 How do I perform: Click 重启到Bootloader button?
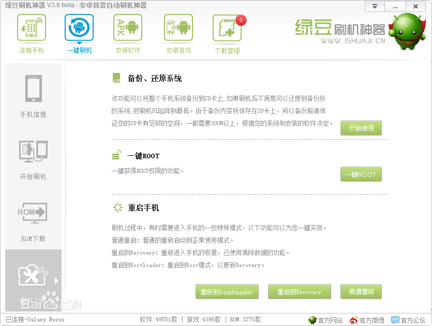point(227,292)
